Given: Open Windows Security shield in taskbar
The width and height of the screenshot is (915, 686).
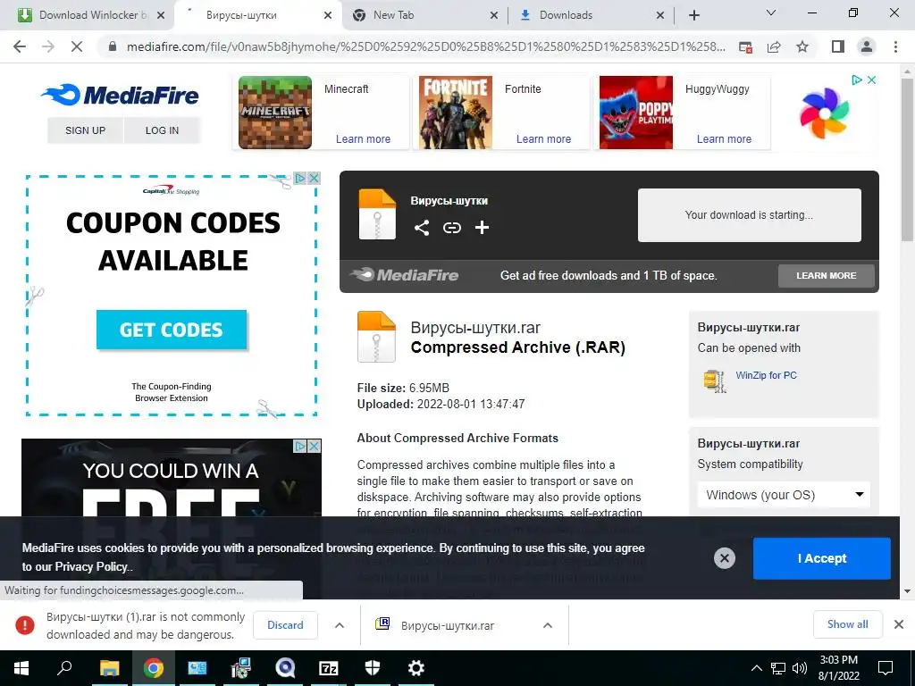Looking at the screenshot, I should click(373, 668).
